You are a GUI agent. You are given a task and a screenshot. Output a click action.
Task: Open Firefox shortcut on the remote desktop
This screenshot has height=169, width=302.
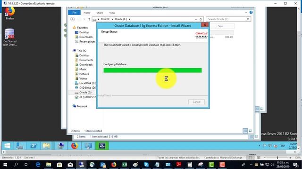tap(9, 13)
